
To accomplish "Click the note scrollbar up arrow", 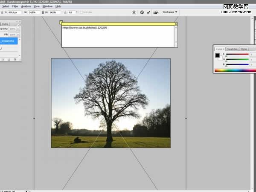I will 176,28.
